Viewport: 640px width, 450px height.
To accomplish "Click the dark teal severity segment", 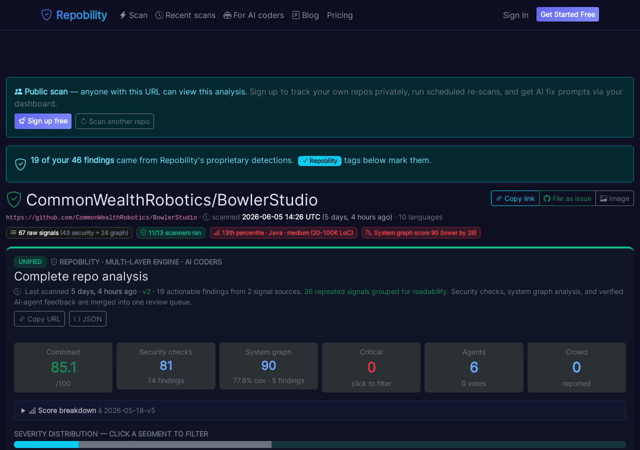I will (448, 444).
